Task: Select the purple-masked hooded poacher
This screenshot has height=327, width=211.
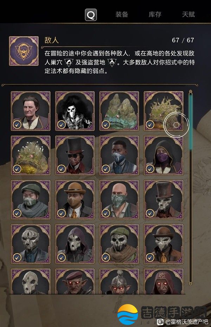Action: [x=164, y=155]
